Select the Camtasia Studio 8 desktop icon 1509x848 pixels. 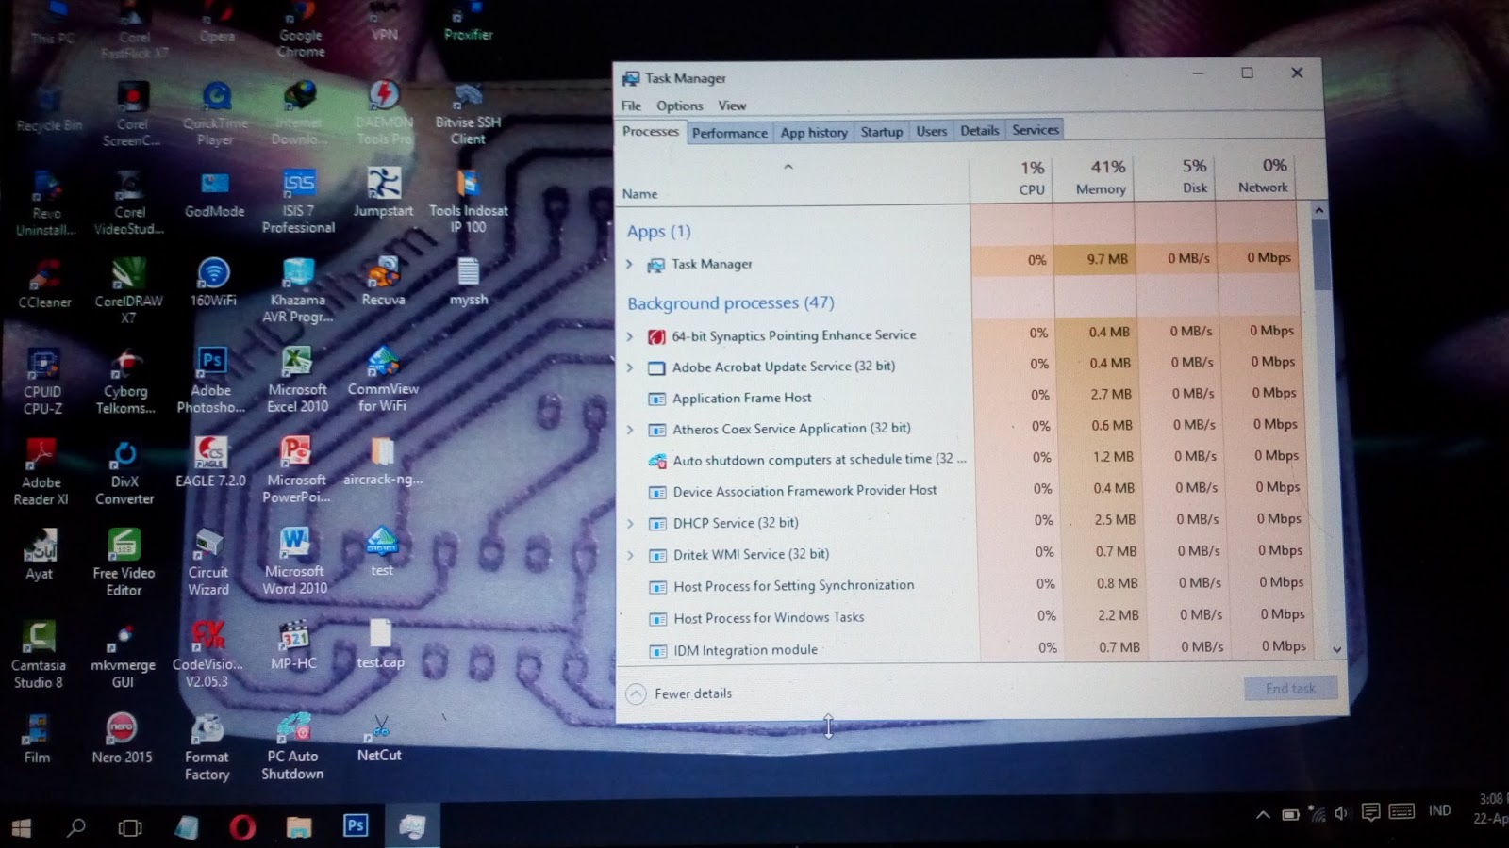pos(38,655)
